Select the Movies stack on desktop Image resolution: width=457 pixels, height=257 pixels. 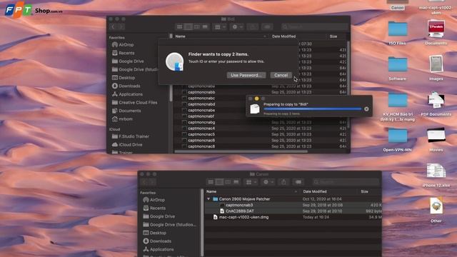[436, 140]
